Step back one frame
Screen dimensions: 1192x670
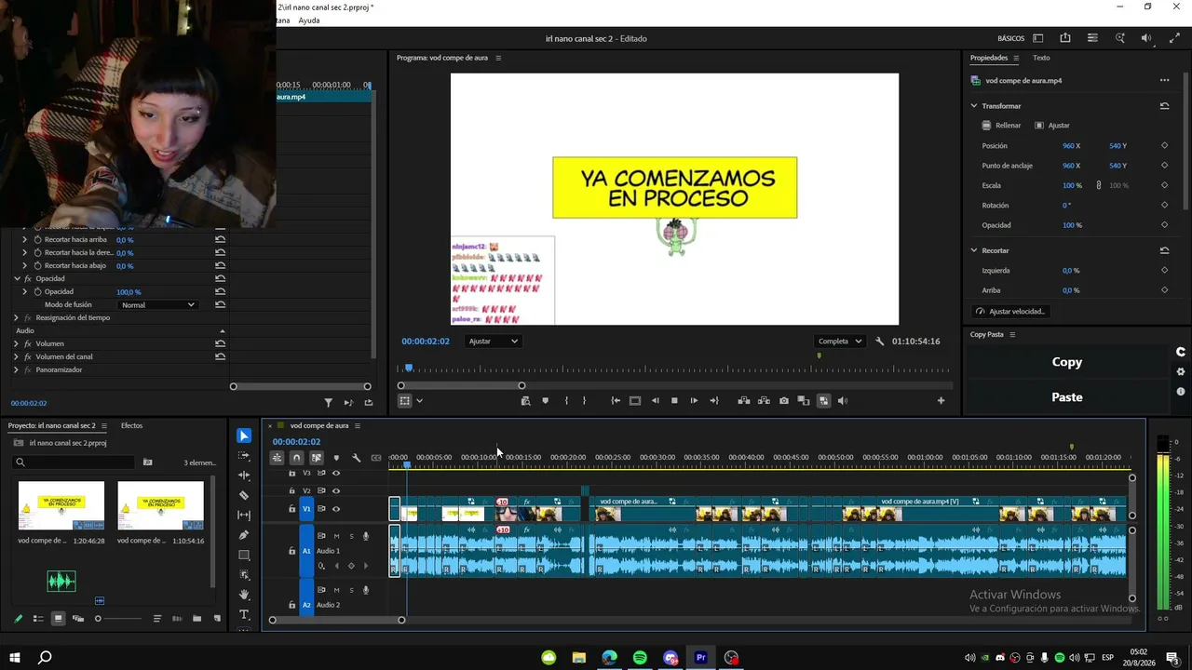click(x=655, y=401)
